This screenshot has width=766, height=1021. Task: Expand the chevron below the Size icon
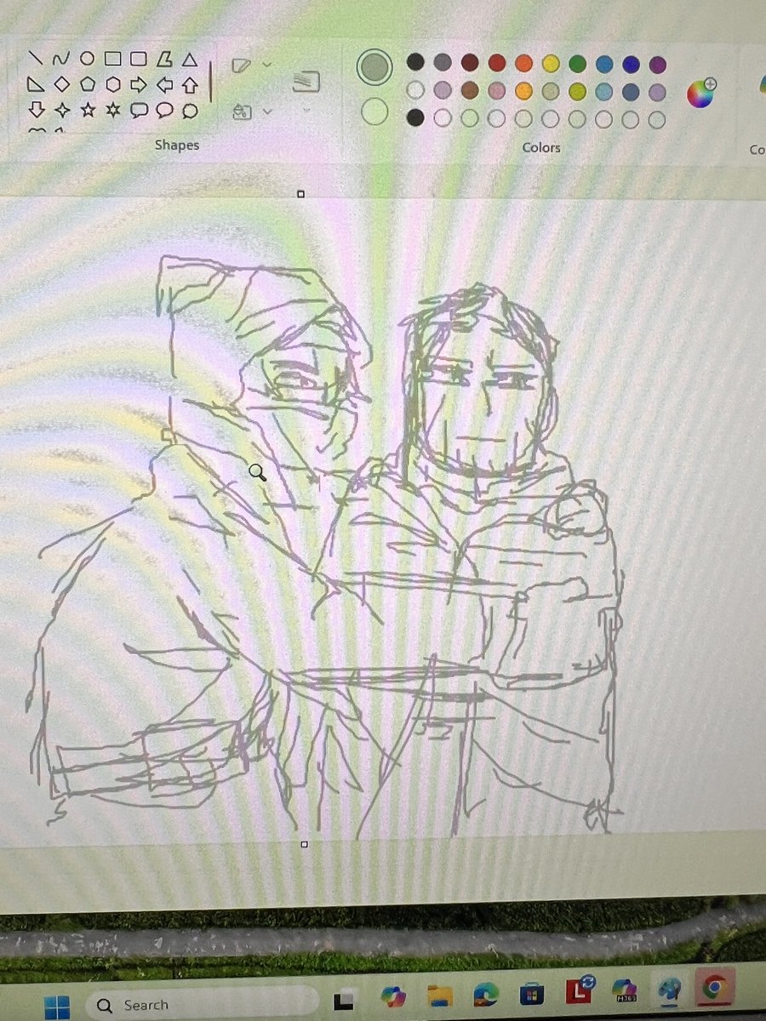pos(306,110)
